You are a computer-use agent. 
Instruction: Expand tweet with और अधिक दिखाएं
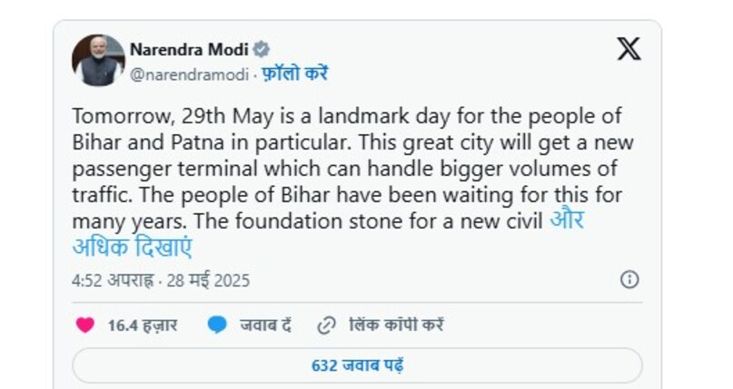pos(132,247)
